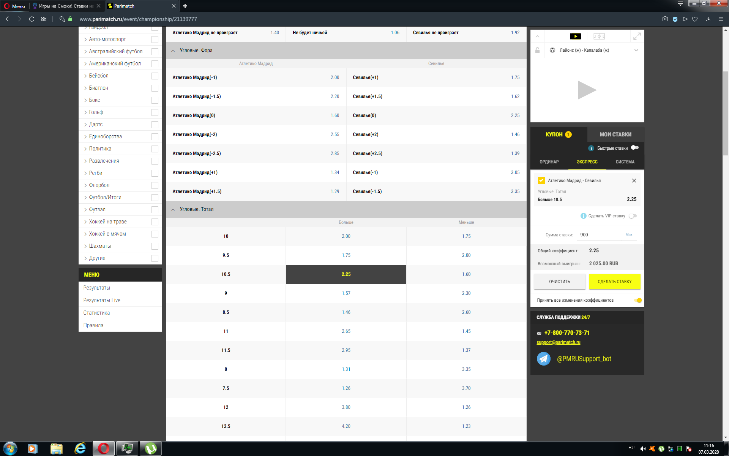Open the @PMRUSupport_bot Telegram icon
This screenshot has height=456, width=729.
click(x=544, y=359)
